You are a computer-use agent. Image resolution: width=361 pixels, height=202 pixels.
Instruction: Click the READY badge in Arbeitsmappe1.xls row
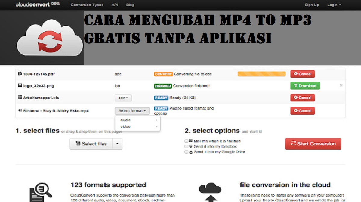pos(161,98)
